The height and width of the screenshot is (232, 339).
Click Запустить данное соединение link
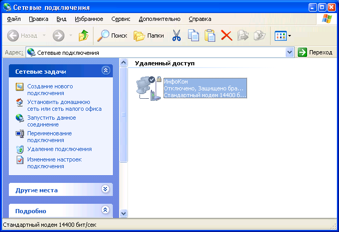52,121
